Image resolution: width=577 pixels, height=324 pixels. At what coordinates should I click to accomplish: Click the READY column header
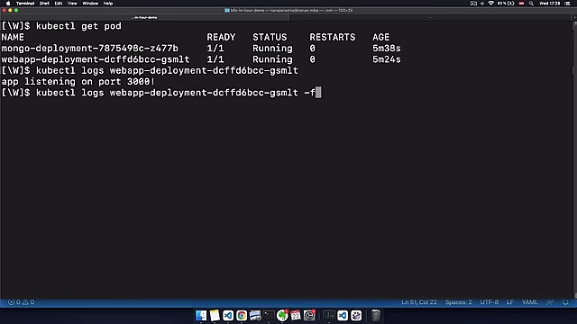tap(221, 38)
